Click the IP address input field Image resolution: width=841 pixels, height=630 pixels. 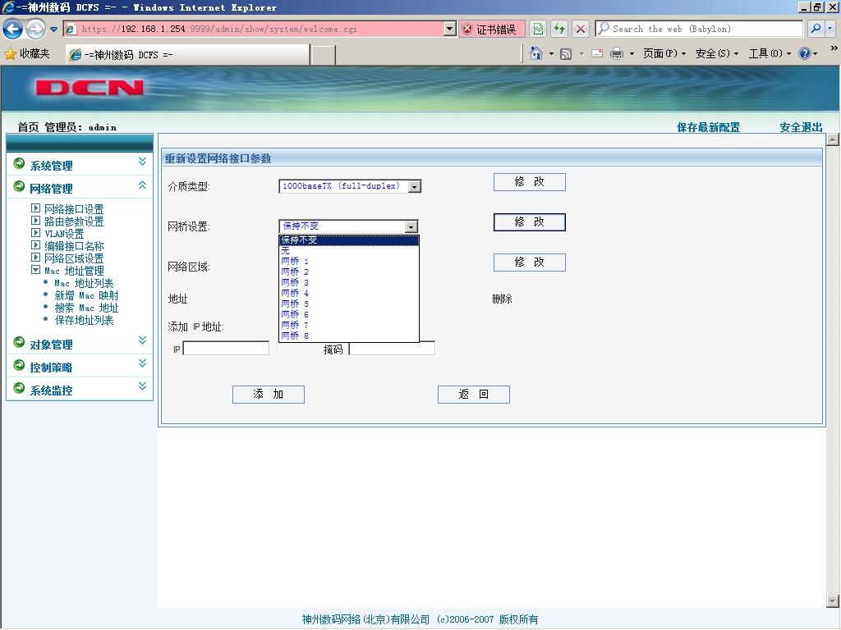coord(226,348)
